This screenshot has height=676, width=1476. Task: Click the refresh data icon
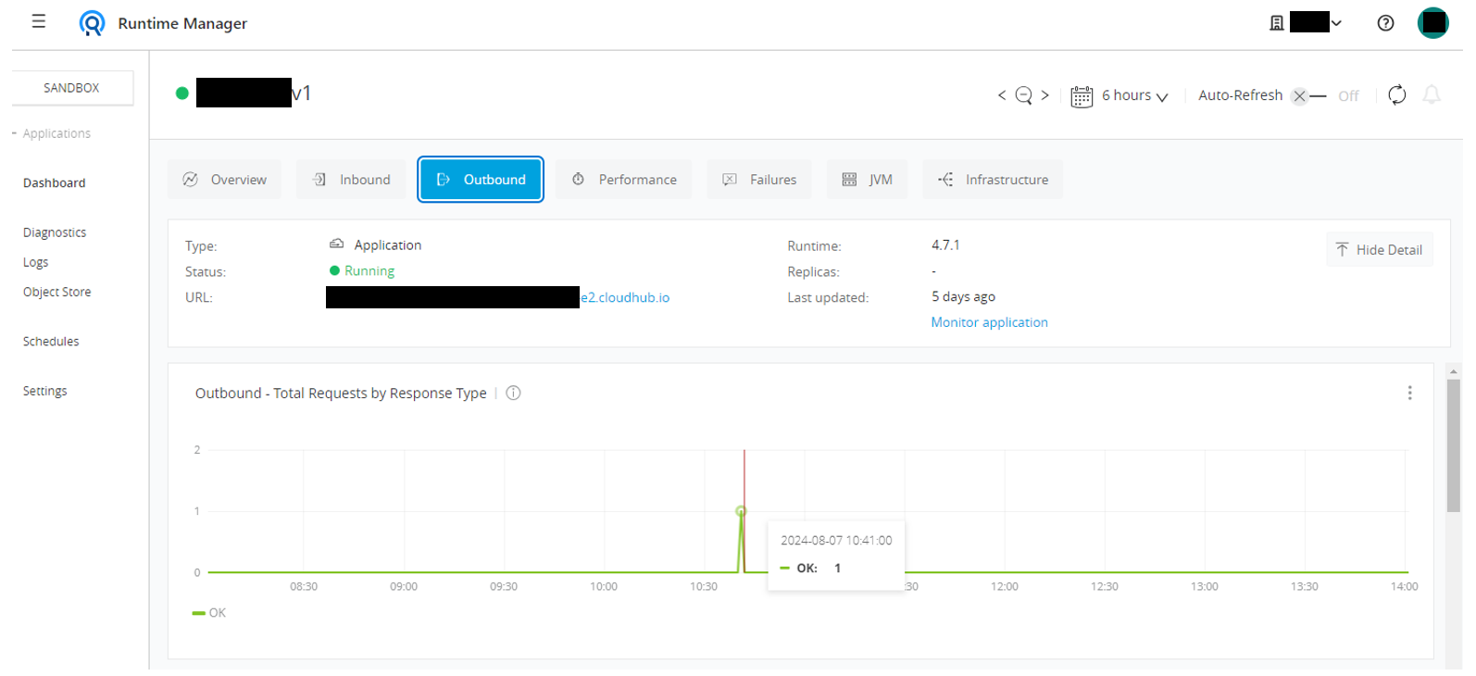1396,95
